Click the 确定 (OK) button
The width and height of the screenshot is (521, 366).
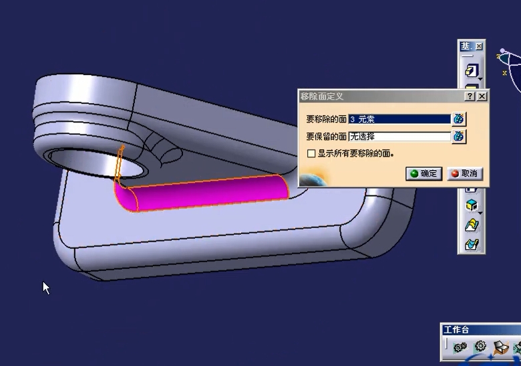point(423,174)
